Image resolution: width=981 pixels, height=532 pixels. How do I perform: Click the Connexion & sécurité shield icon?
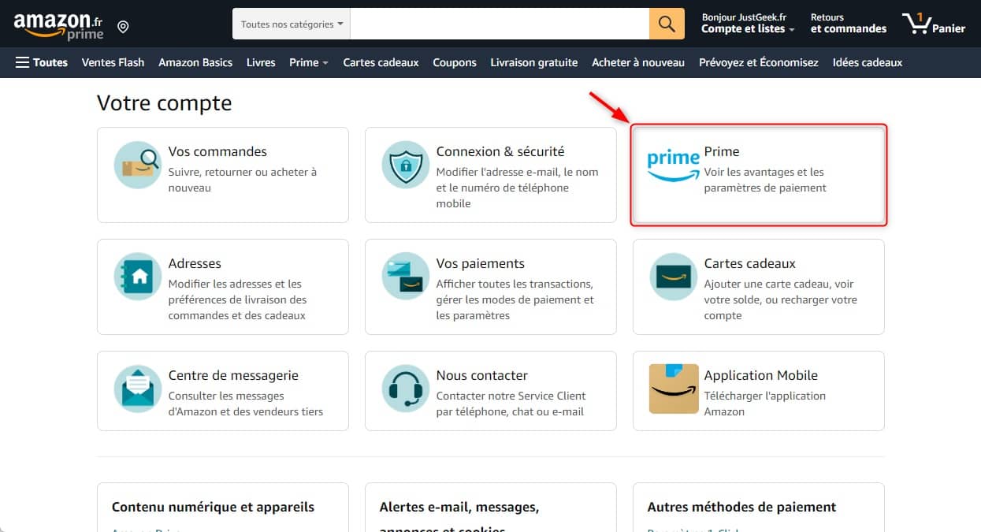[405, 166]
